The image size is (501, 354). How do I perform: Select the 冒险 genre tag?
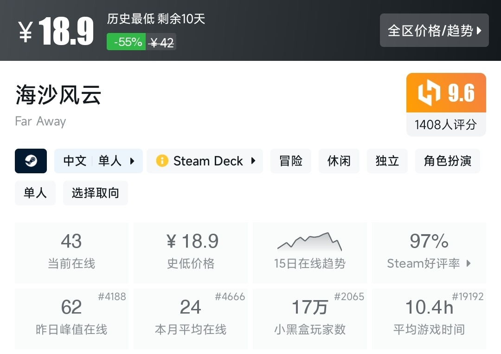[x=291, y=161]
